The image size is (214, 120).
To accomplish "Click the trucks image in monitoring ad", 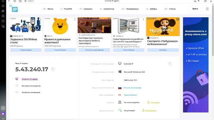I will tap(94, 25).
